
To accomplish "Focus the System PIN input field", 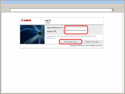I will 76,32.
